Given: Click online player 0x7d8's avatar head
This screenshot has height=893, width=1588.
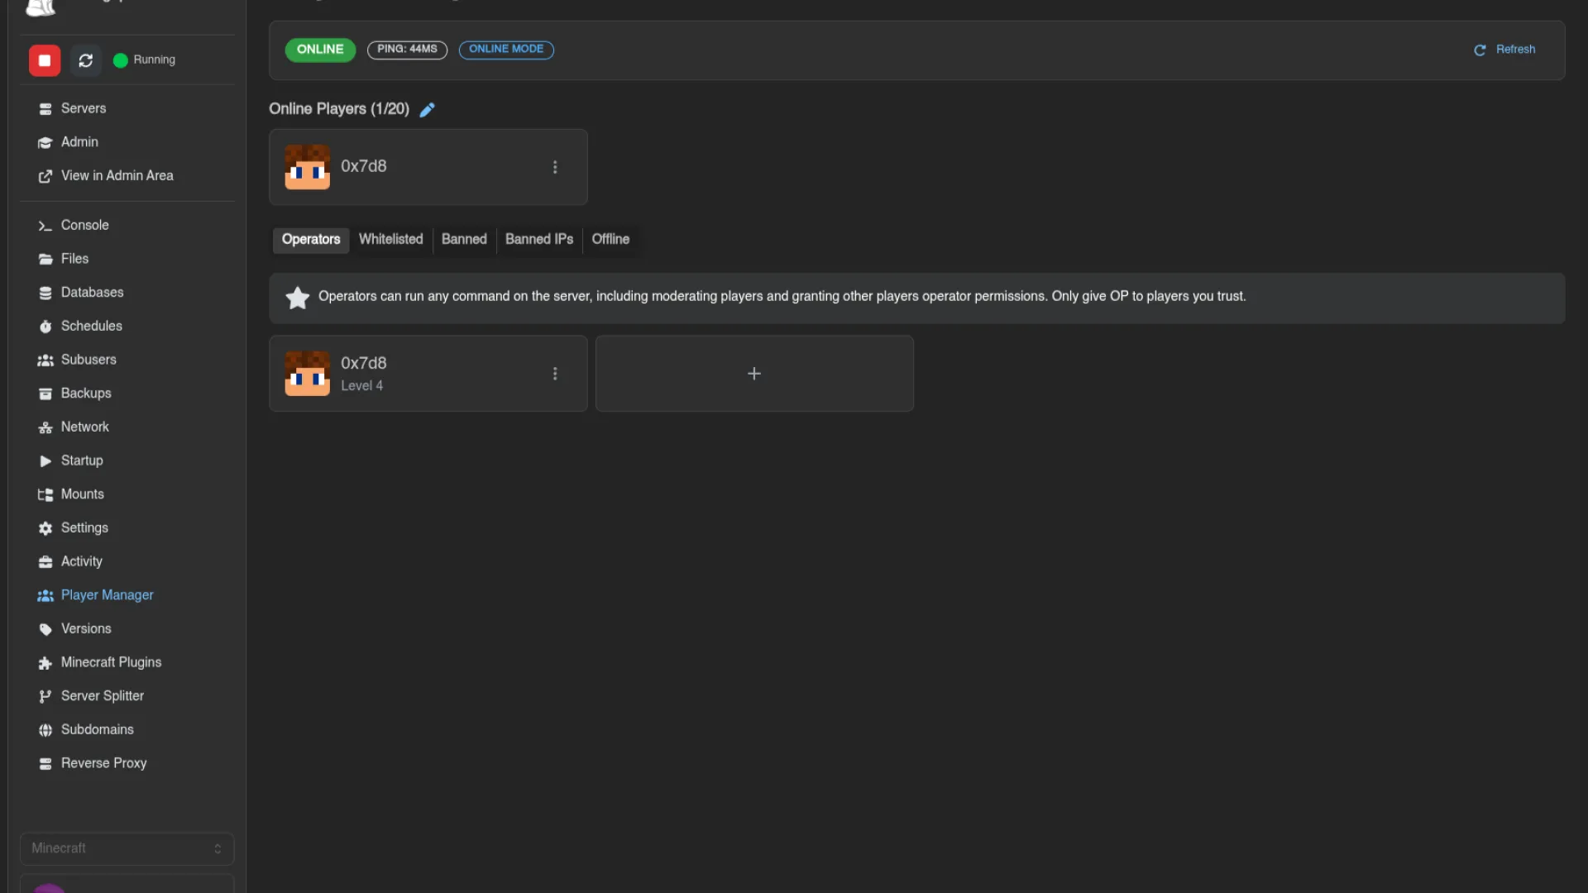Looking at the screenshot, I should pyautogui.click(x=308, y=167).
